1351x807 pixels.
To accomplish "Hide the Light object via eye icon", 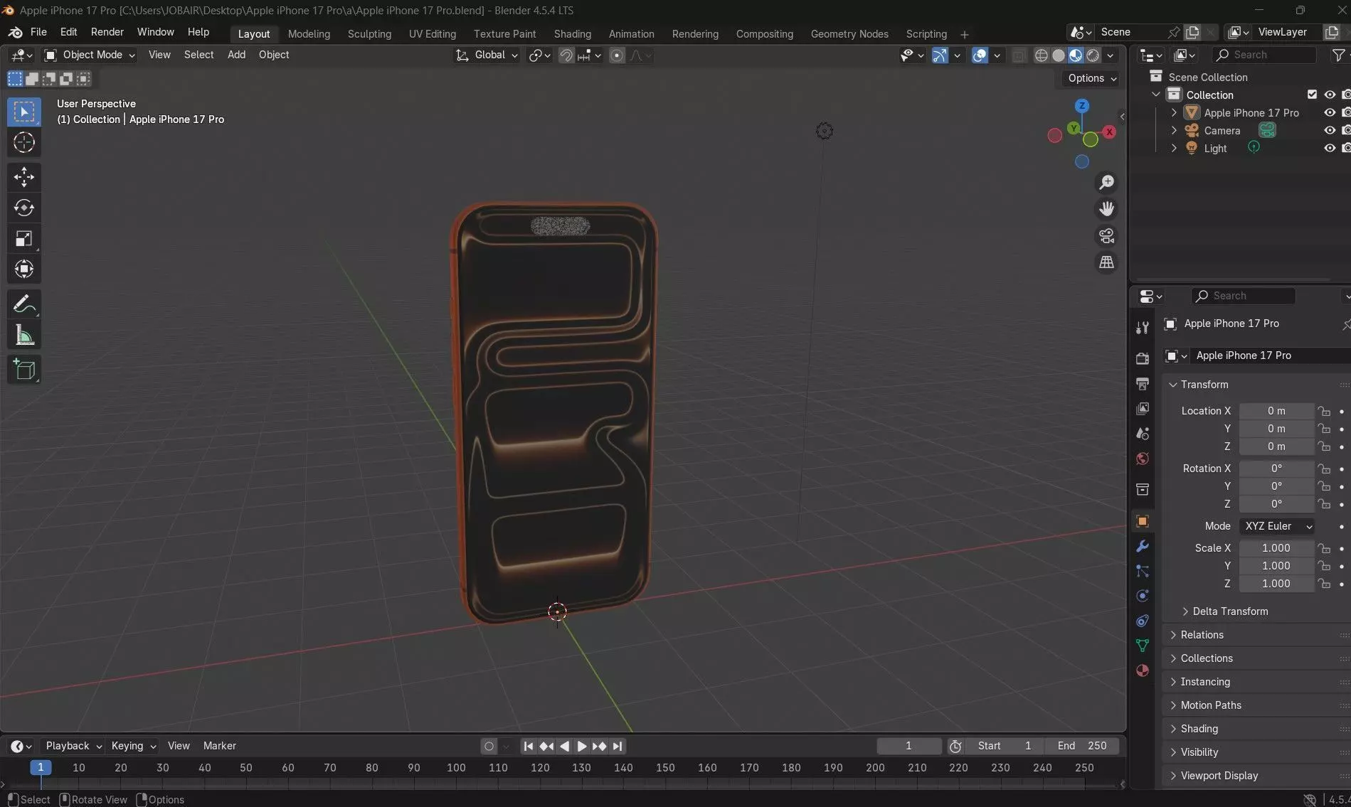I will (1329, 148).
